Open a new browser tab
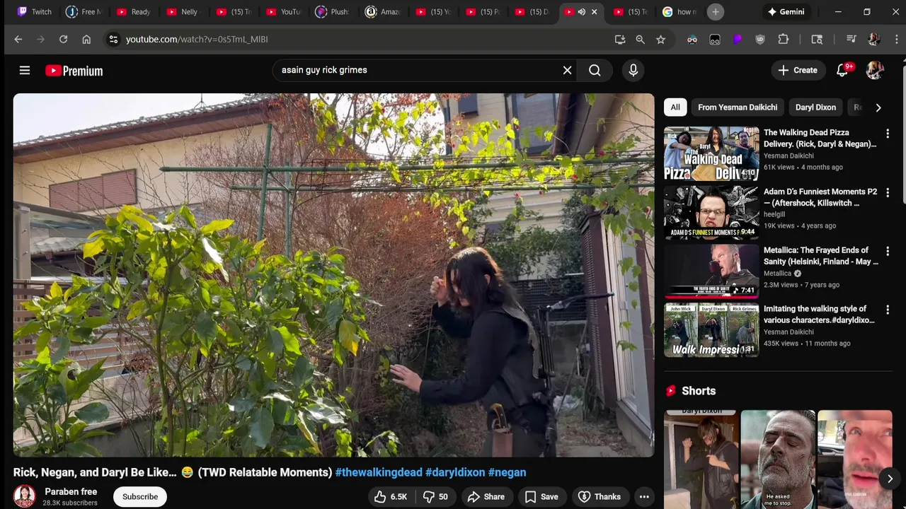 click(716, 12)
